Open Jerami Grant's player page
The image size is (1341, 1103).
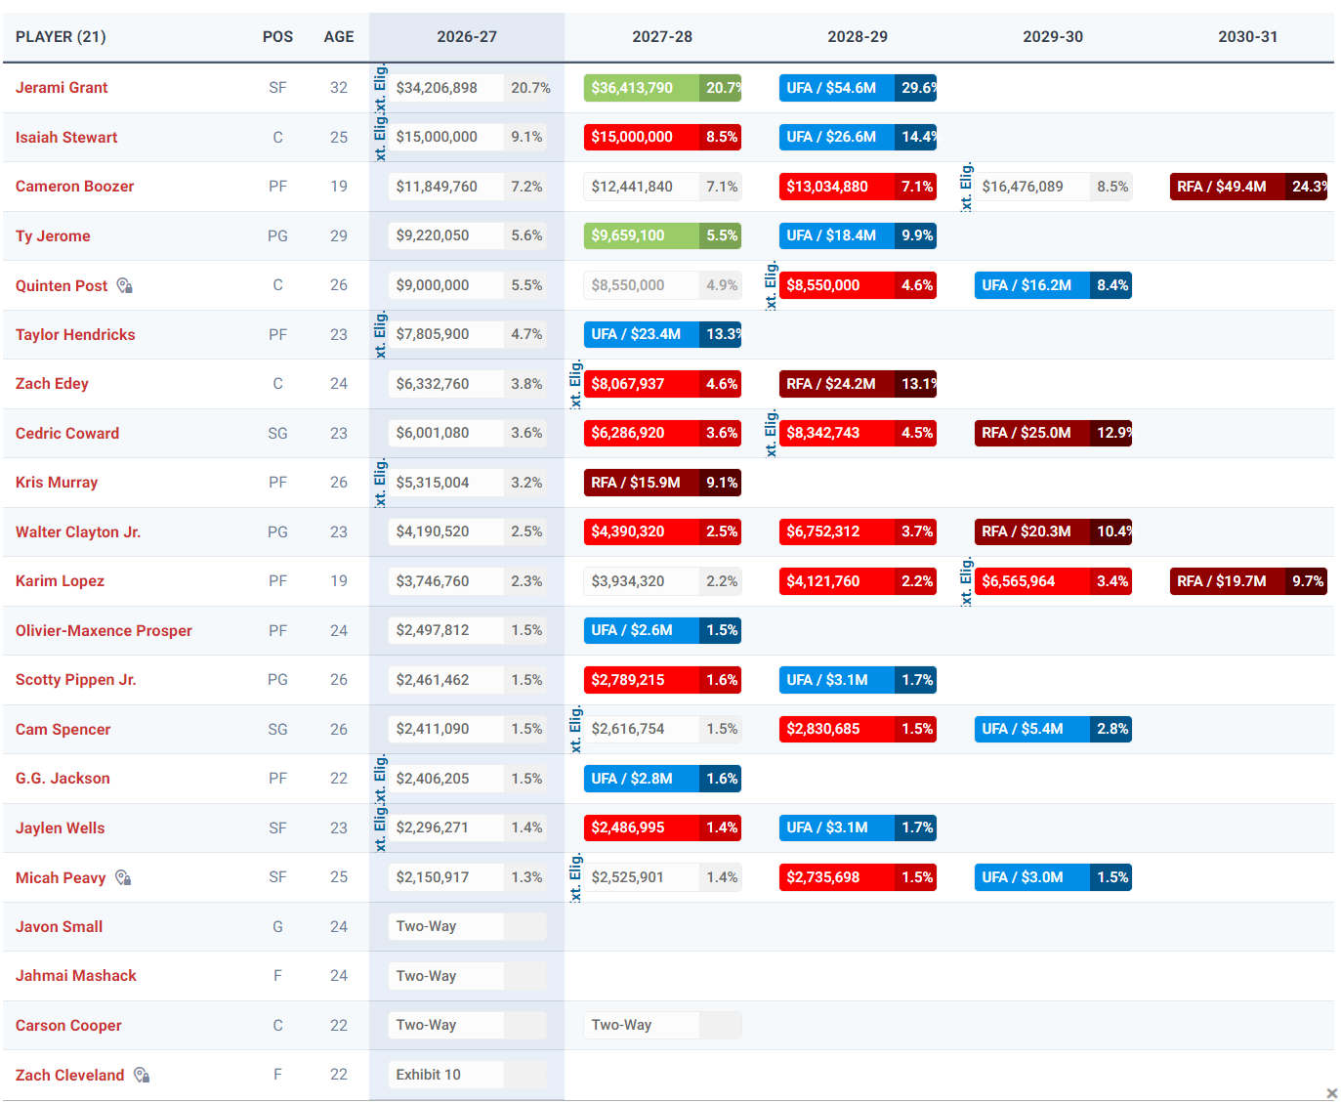(x=62, y=88)
